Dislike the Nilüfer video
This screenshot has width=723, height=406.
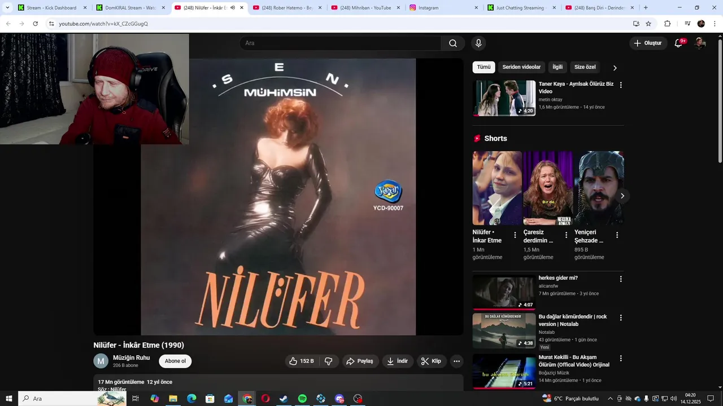point(329,361)
